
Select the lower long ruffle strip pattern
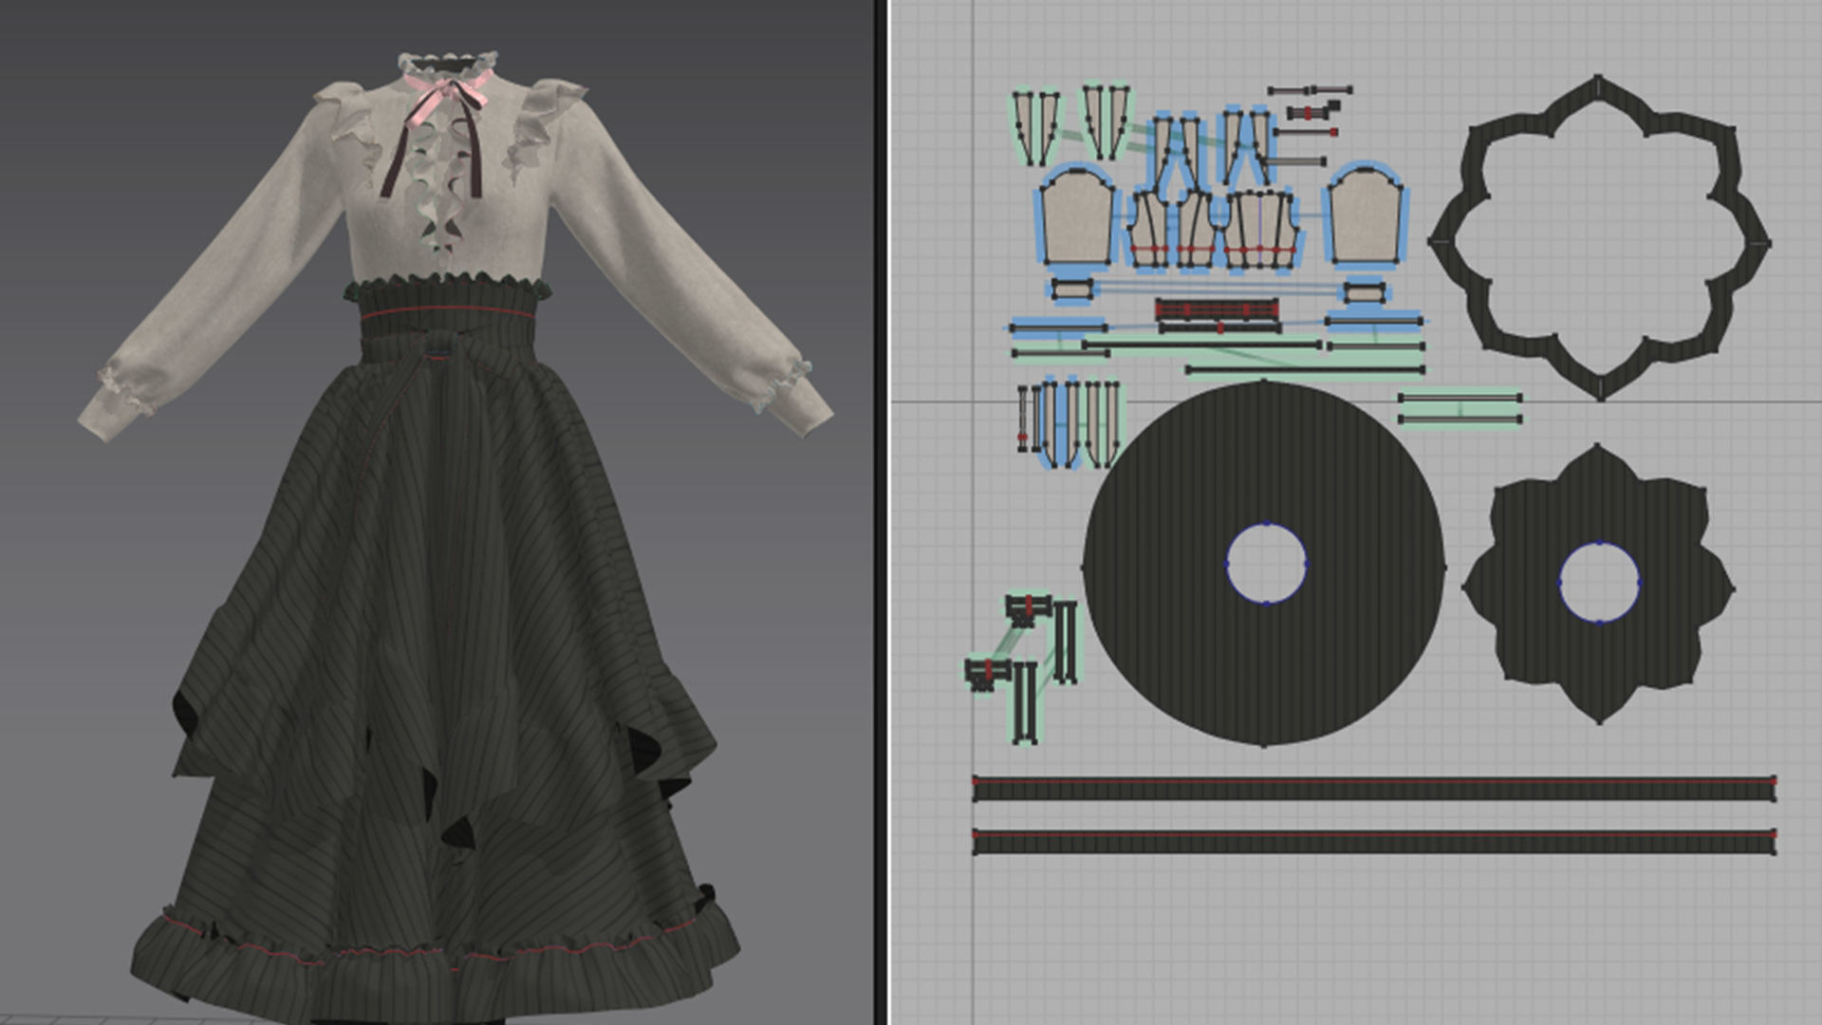(x=1373, y=842)
